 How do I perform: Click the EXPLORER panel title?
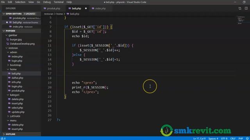click(11, 9)
